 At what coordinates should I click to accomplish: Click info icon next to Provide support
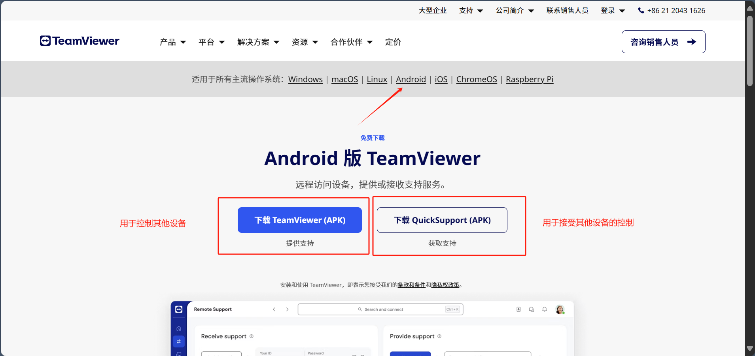(439, 336)
